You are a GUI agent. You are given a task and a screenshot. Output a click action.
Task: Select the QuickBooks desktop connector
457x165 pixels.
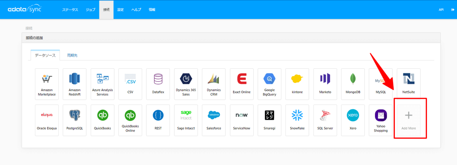(x=102, y=120)
